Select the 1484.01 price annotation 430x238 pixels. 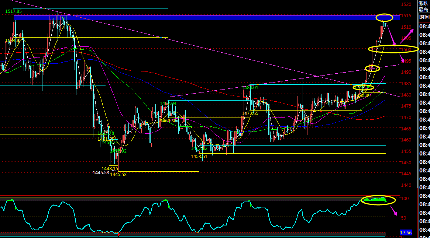coord(250,87)
